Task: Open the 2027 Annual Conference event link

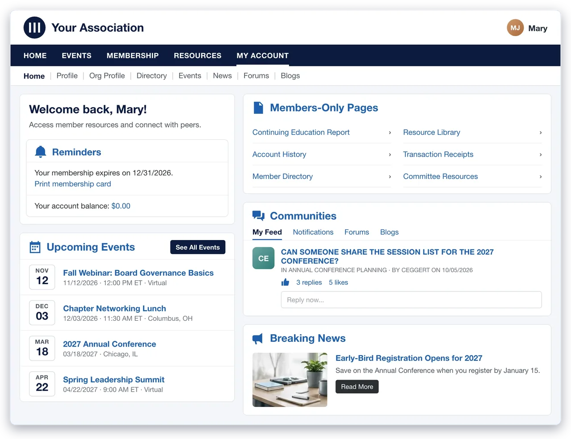Action: point(110,344)
